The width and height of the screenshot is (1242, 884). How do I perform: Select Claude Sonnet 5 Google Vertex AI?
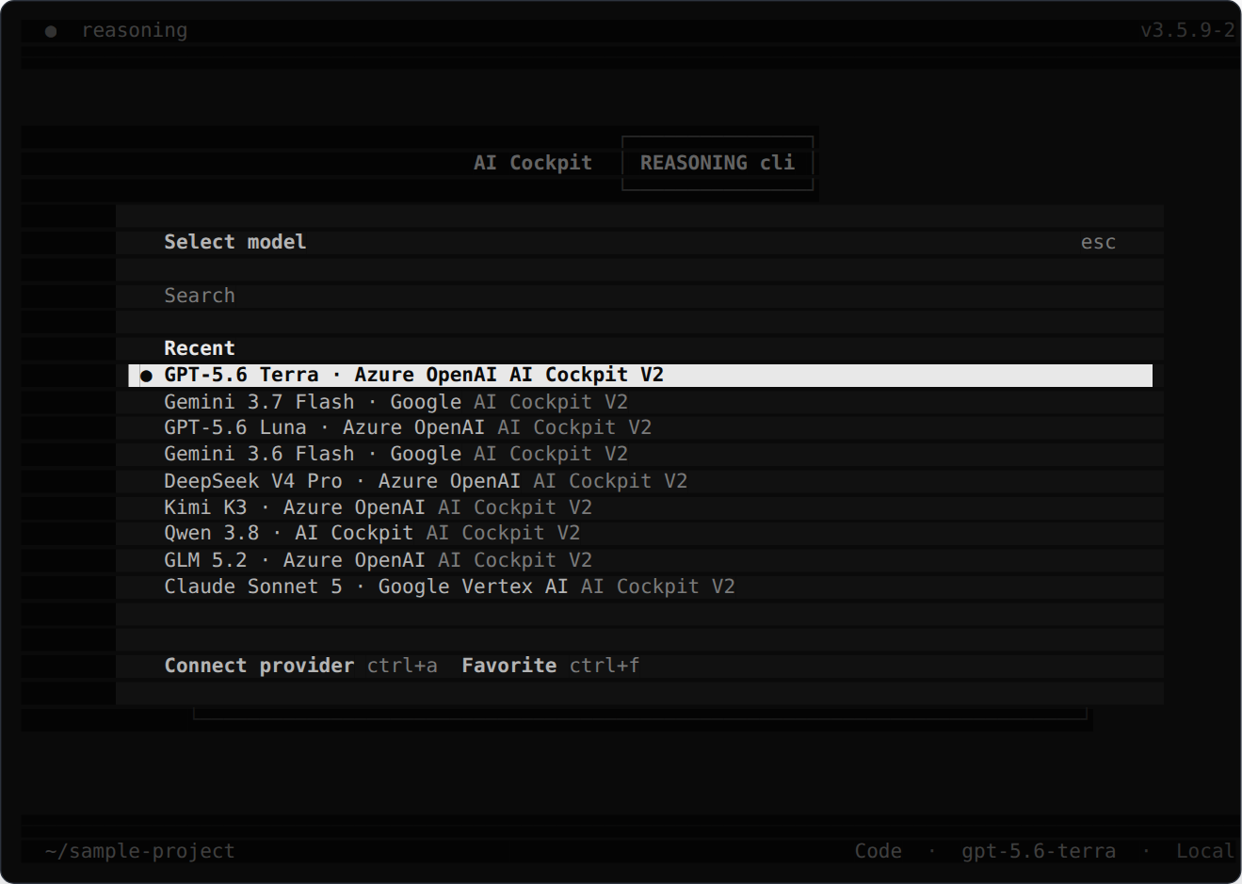(640, 587)
